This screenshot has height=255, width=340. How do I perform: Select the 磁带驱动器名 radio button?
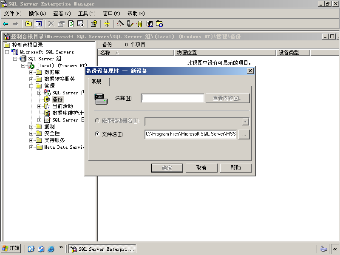[97, 121]
